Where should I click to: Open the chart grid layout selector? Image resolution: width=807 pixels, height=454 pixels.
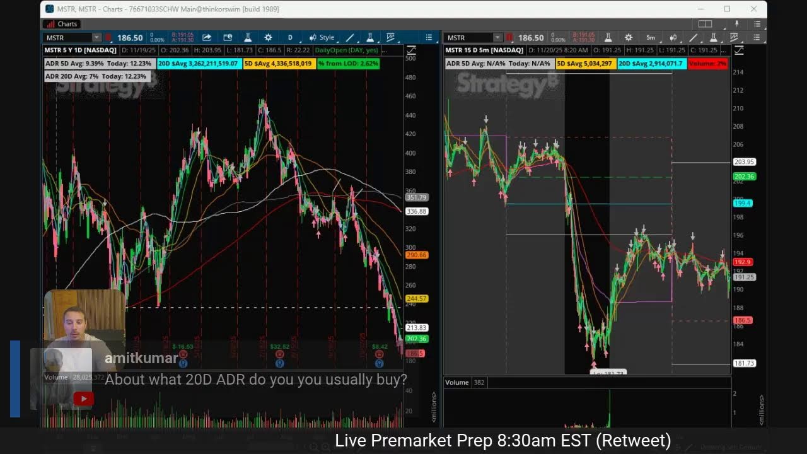(705, 24)
